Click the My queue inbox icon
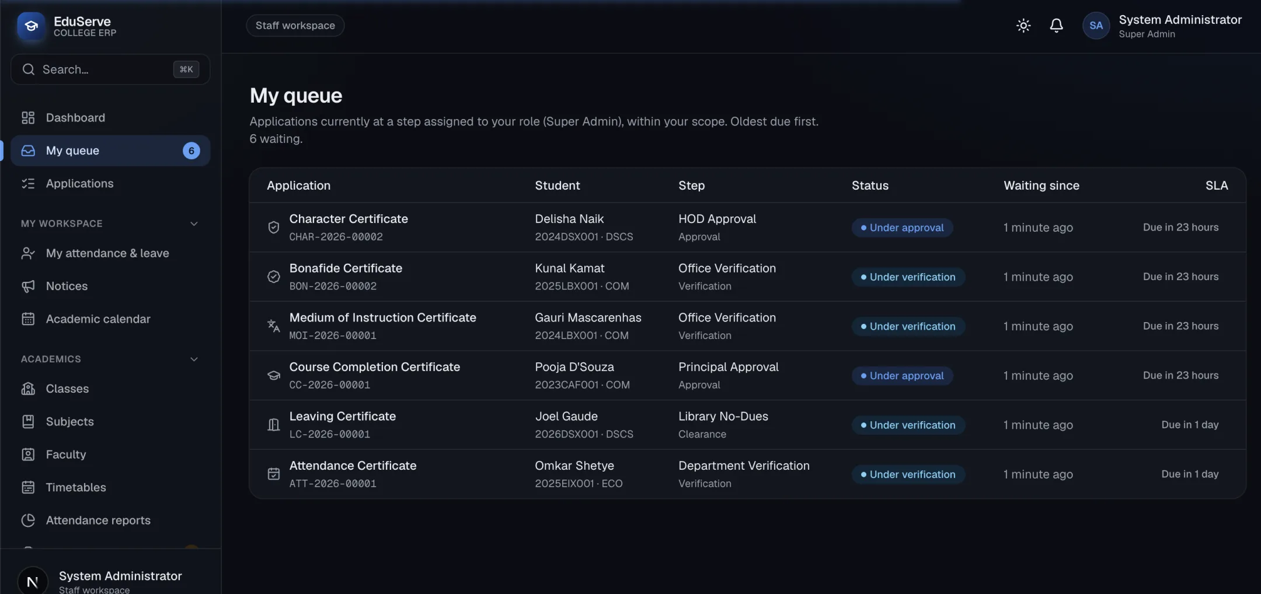 point(28,151)
